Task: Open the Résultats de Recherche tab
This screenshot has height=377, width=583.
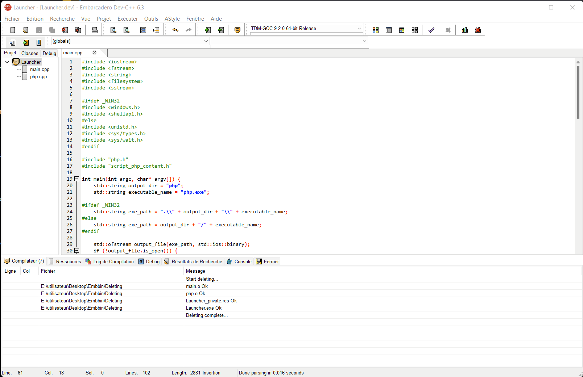Action: pos(193,261)
